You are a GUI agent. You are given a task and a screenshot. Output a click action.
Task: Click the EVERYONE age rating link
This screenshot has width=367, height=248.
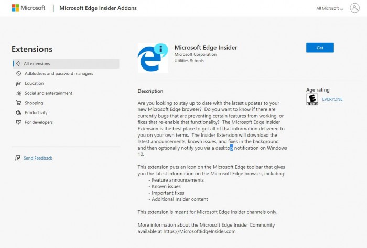[332, 99]
